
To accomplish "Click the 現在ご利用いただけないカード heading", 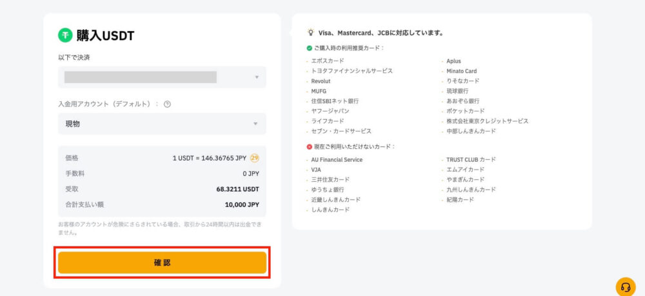I will click(355, 147).
